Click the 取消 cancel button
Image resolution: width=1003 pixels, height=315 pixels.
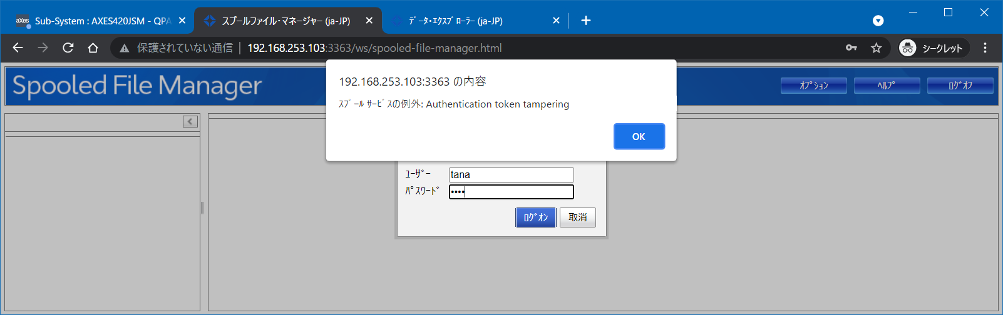click(577, 217)
